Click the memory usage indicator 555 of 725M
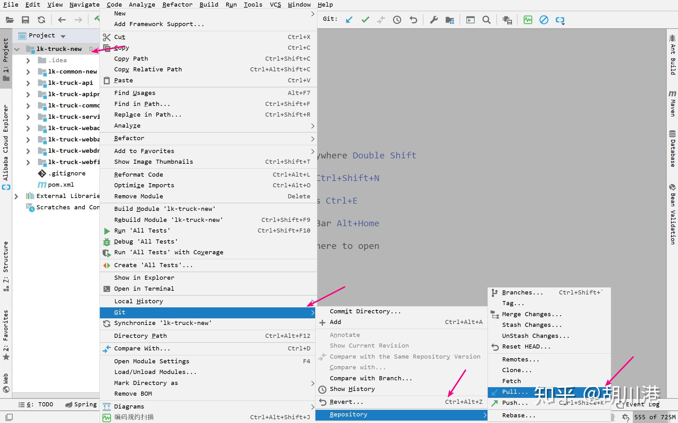The width and height of the screenshot is (678, 423). tap(654, 417)
